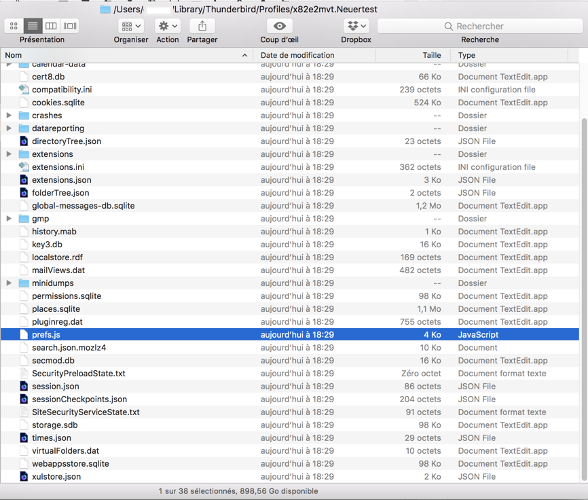Click the directoryTree.json file icon
The image size is (588, 500).
point(24,141)
